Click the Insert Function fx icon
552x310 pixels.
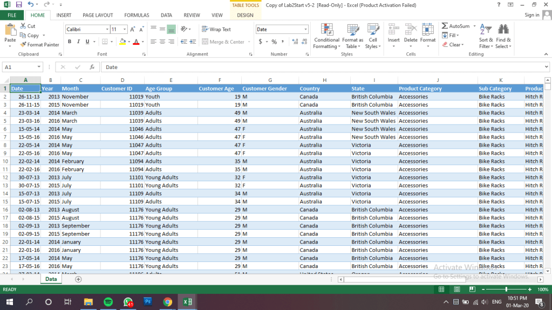coord(92,67)
